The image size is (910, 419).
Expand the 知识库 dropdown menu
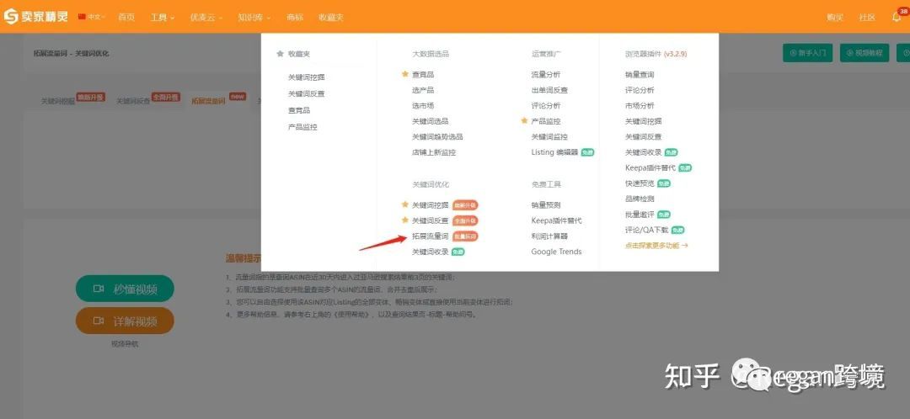(x=254, y=18)
